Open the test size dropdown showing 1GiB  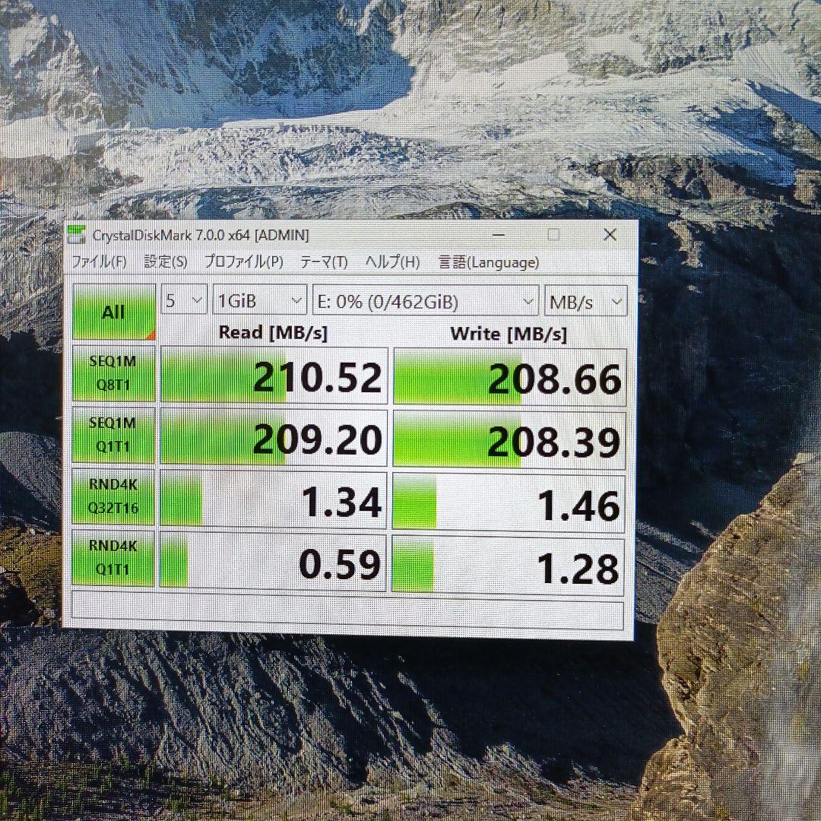[258, 300]
